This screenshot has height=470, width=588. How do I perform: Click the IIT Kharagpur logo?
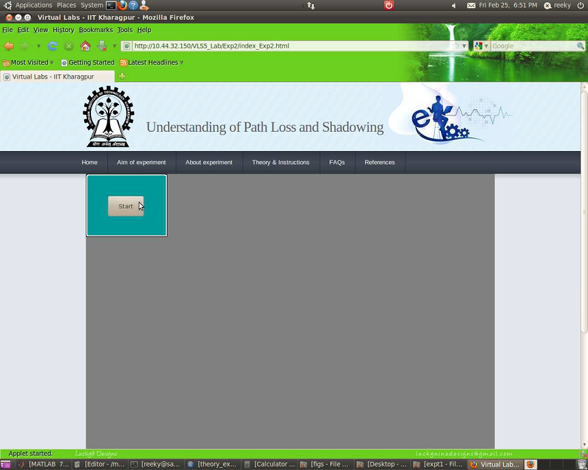tap(109, 117)
